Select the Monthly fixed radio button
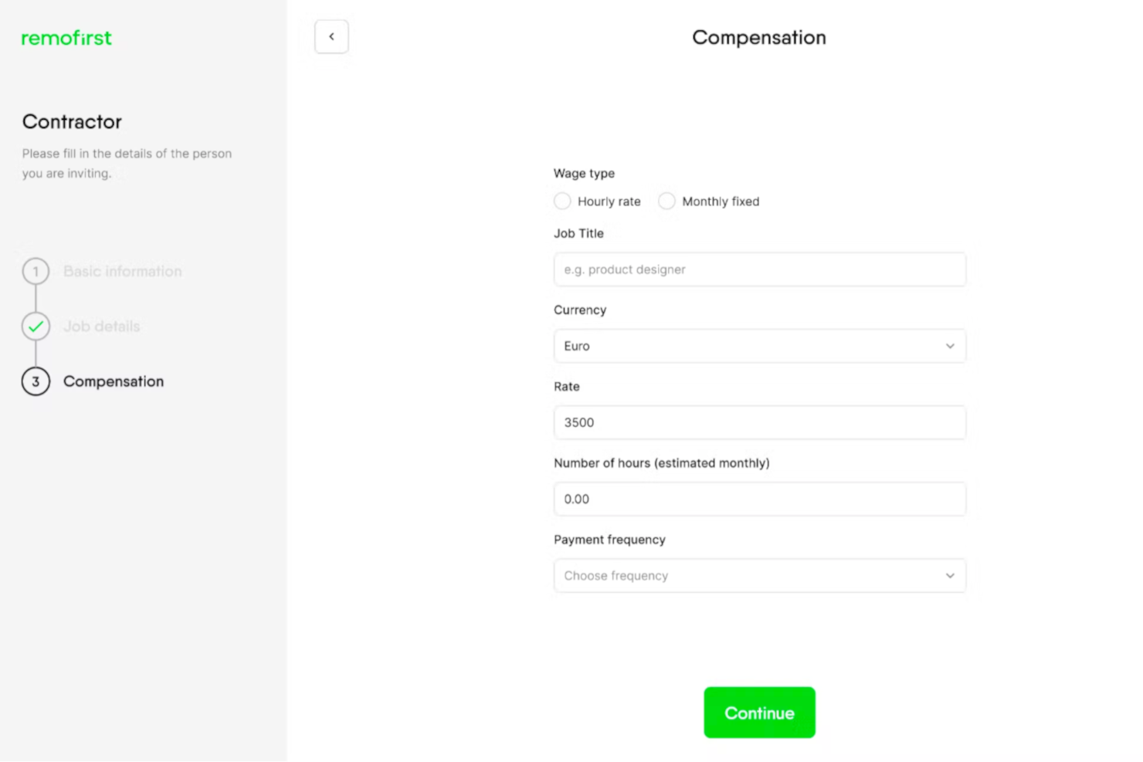Viewport: 1143px width, 762px height. click(666, 202)
